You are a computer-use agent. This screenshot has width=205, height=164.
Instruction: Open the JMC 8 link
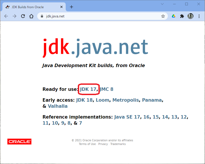pos(107,89)
